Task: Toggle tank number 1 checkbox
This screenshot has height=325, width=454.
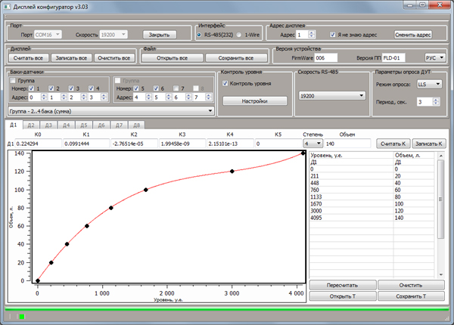Action: 32,88
